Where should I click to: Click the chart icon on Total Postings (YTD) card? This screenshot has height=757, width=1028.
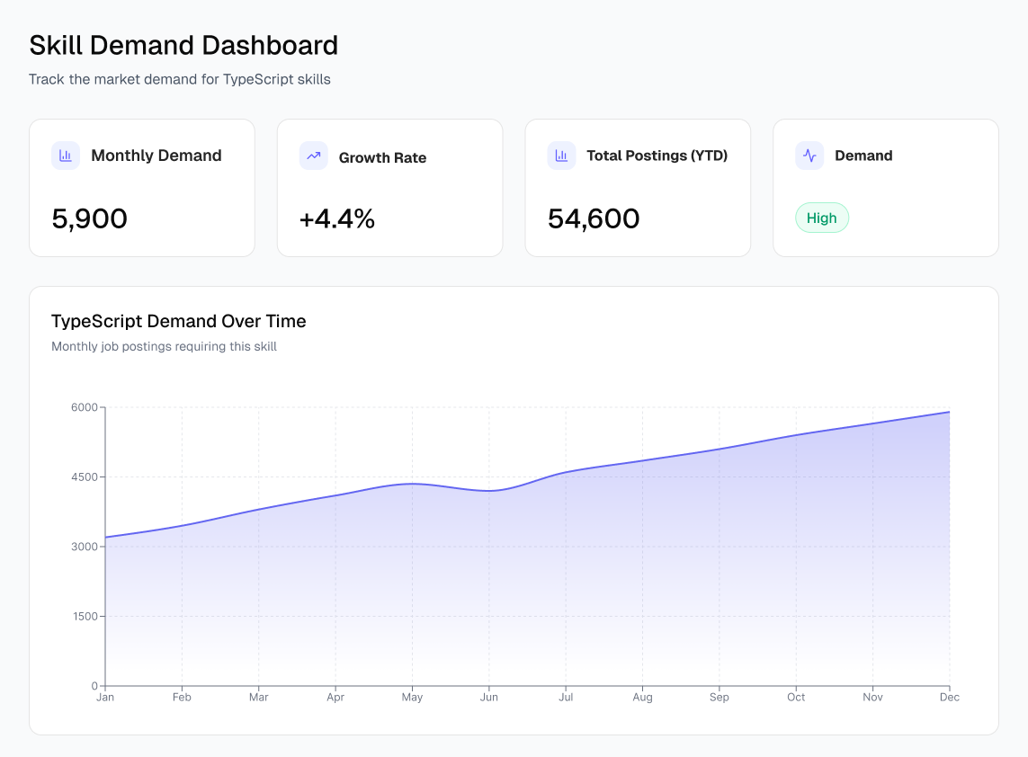coord(561,156)
